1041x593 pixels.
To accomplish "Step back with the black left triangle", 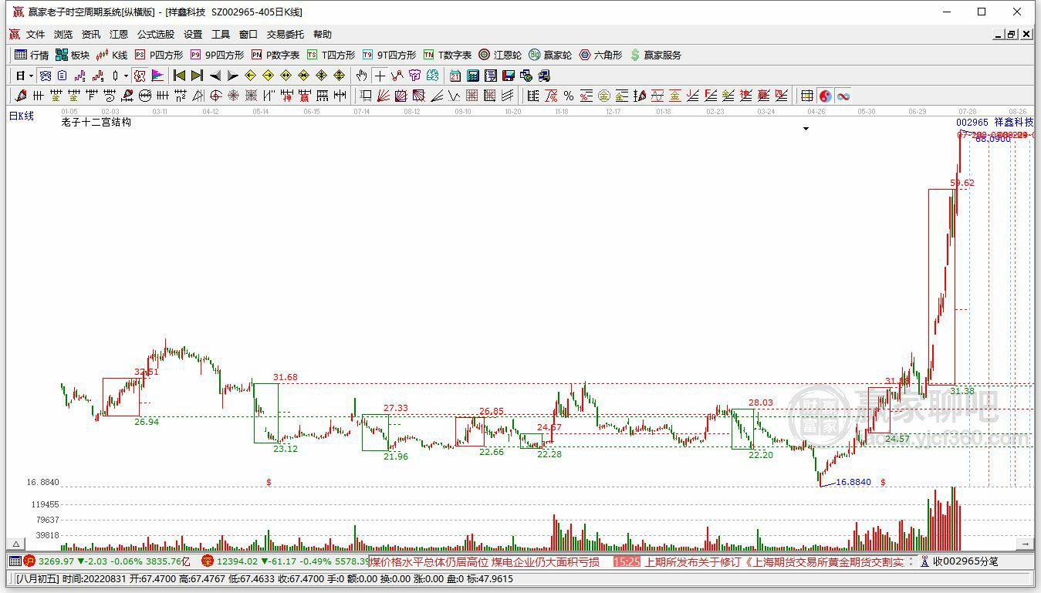I will 215,76.
